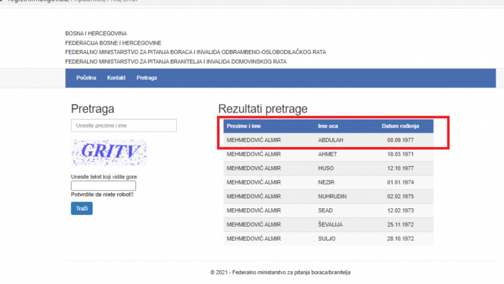Click the row with father SEAD
Image resolution: width=504 pixels, height=284 pixels.
coord(328,210)
